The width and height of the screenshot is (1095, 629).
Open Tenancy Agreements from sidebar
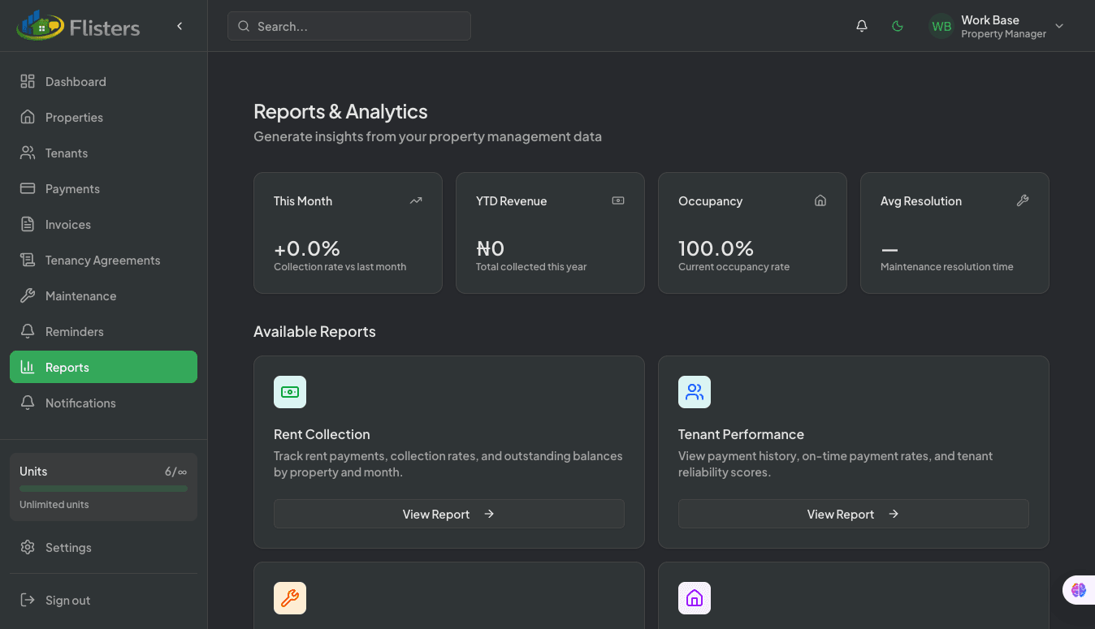102,261
